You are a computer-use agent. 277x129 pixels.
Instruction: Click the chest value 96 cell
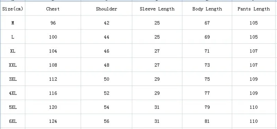[53, 22]
